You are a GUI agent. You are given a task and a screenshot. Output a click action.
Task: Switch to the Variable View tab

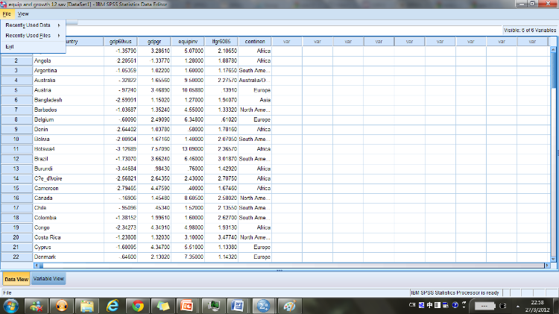click(48, 279)
